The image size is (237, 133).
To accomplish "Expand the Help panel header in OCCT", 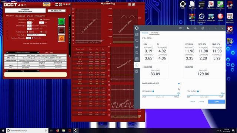I will (23, 71).
